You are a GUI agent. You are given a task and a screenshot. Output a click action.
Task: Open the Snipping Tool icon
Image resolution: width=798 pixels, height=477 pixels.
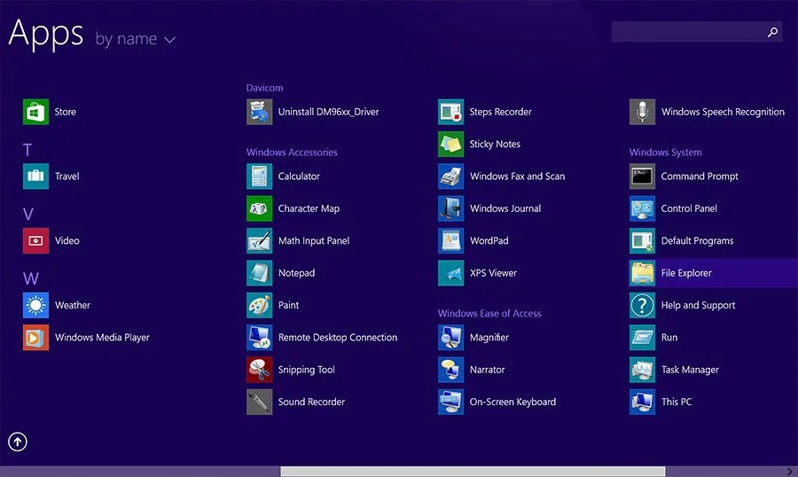coord(259,370)
